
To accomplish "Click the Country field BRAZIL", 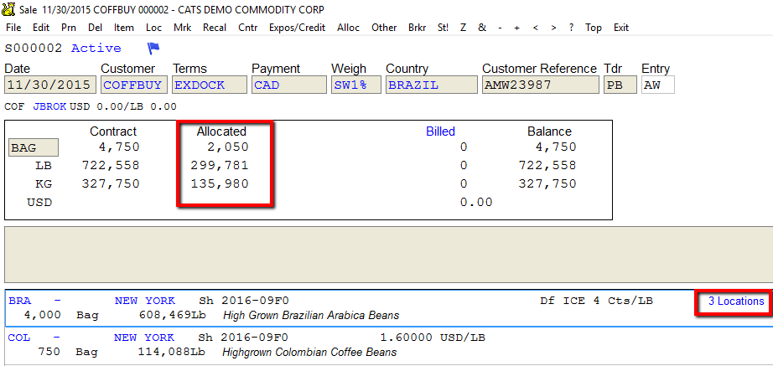I will [x=432, y=85].
